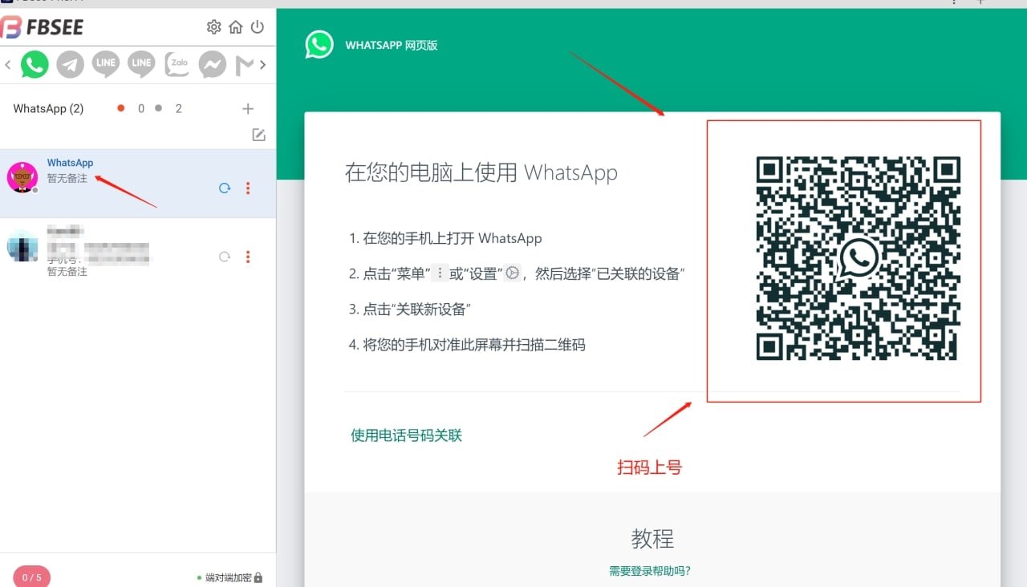
Task: Go to the FBSEE home page
Action: coord(235,27)
